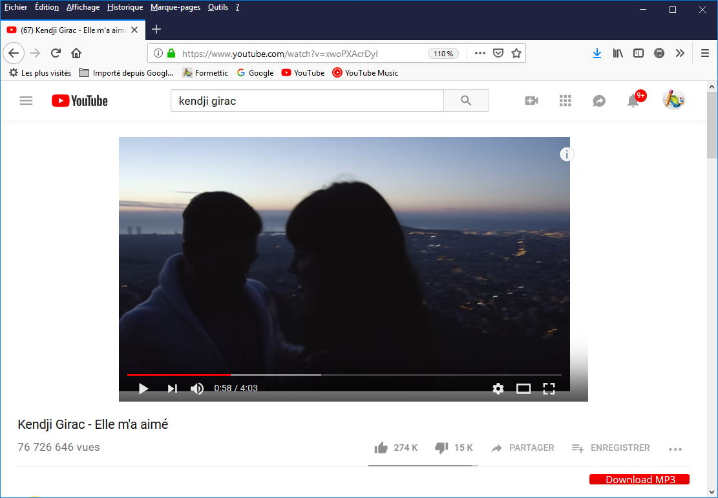Open page actions three-dot menu
The width and height of the screenshot is (718, 498).
(480, 53)
